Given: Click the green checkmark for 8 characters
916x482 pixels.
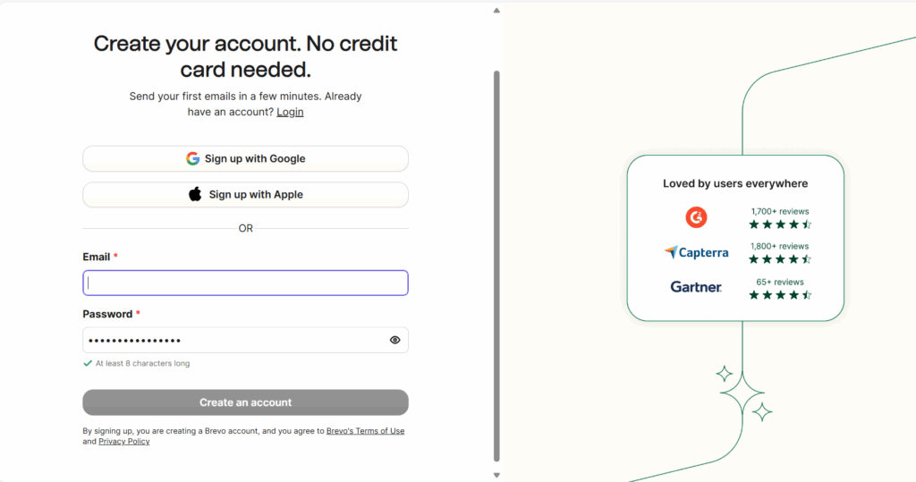Looking at the screenshot, I should tap(88, 363).
